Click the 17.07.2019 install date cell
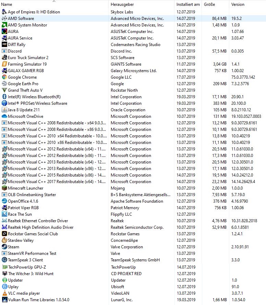266x305 pixels. (186, 77)
